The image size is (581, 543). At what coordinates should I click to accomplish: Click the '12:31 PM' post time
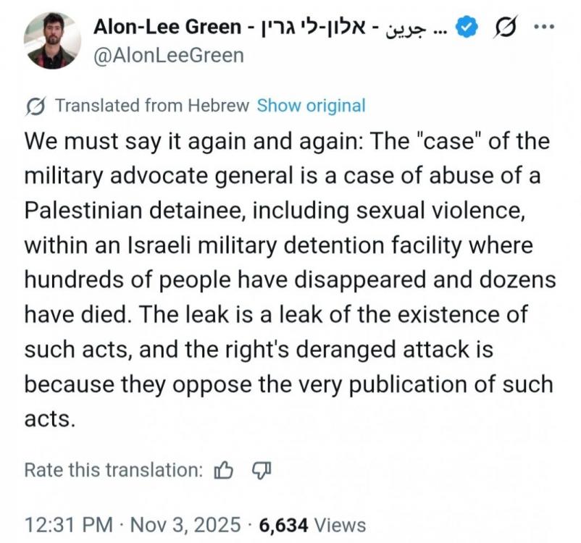[68, 524]
